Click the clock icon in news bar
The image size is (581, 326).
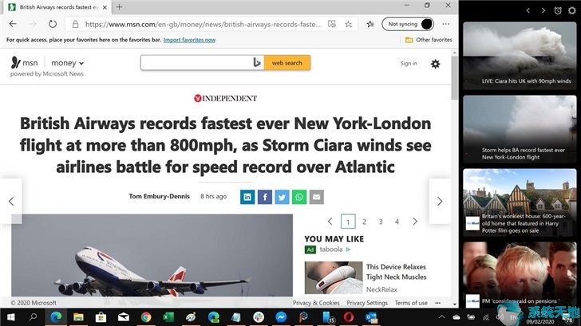558,10
